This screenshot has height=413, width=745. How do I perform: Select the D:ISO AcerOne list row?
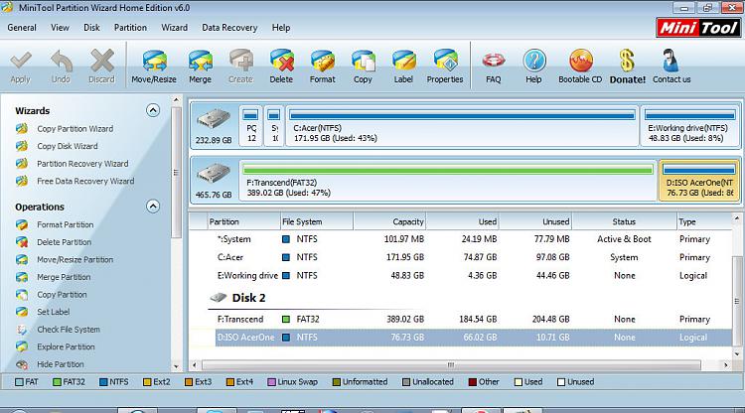pos(474,338)
